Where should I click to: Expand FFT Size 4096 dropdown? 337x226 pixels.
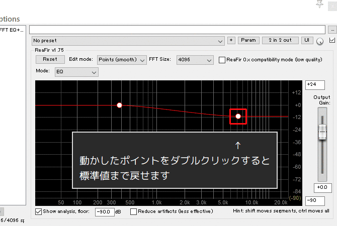[195, 60]
